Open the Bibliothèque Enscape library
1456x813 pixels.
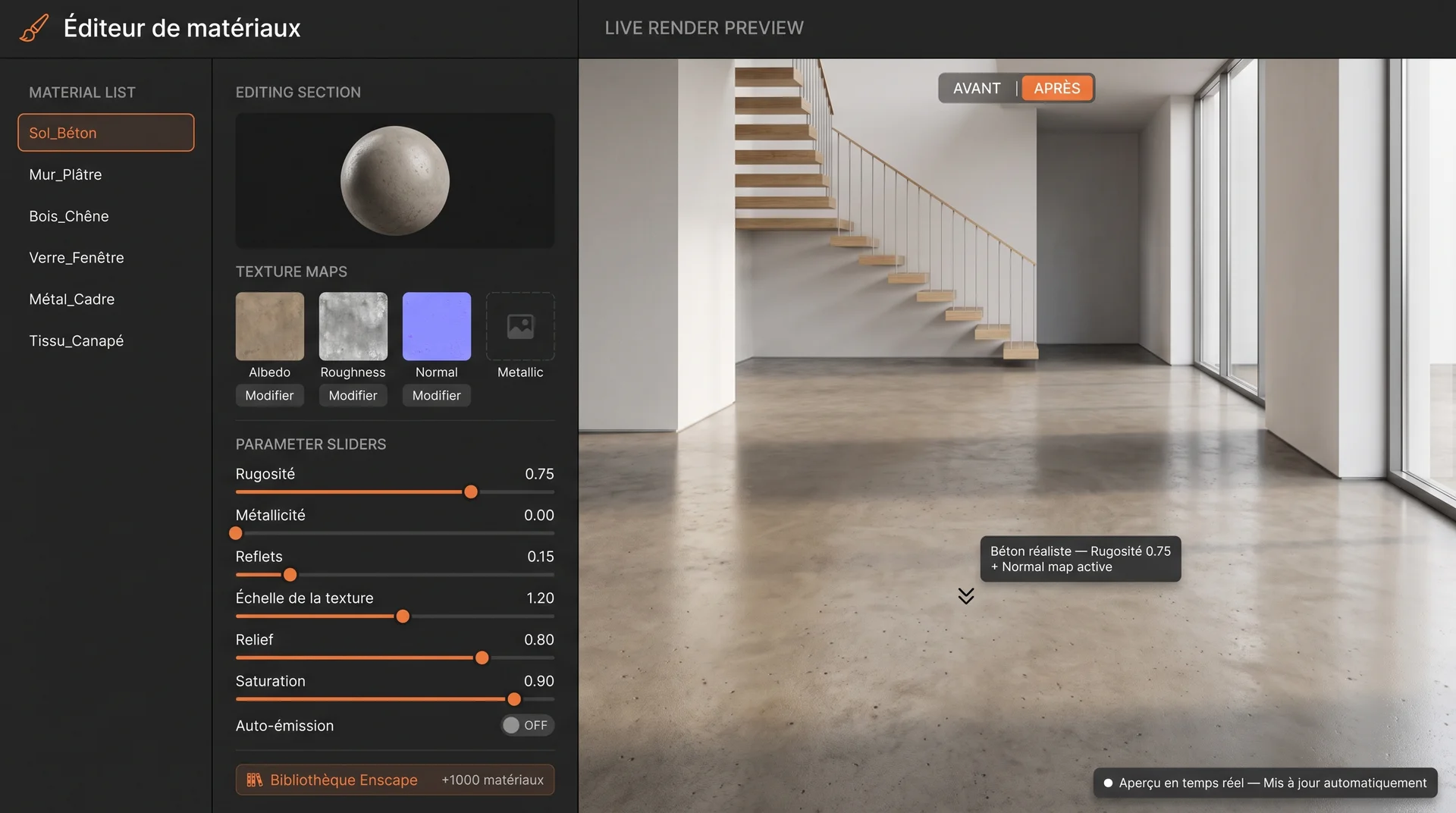pos(395,780)
